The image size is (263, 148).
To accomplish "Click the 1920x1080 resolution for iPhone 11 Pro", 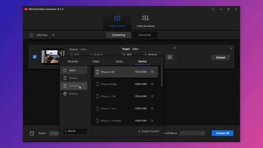I will [x=141, y=109].
